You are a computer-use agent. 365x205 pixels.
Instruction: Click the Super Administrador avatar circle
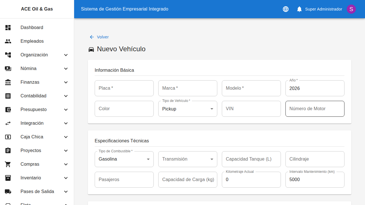click(x=351, y=9)
